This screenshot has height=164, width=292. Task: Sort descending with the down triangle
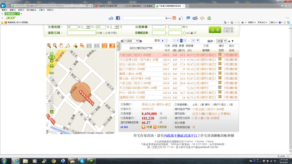pyautogui.click(x=232, y=41)
